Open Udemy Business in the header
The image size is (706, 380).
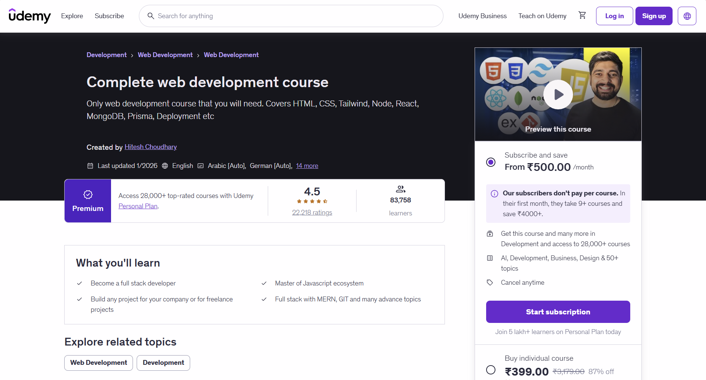482,16
